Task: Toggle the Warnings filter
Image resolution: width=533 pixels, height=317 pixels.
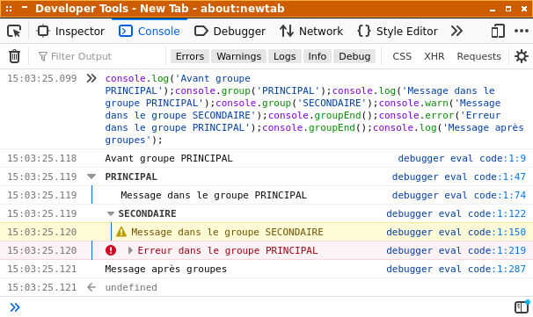Action: 239,56
